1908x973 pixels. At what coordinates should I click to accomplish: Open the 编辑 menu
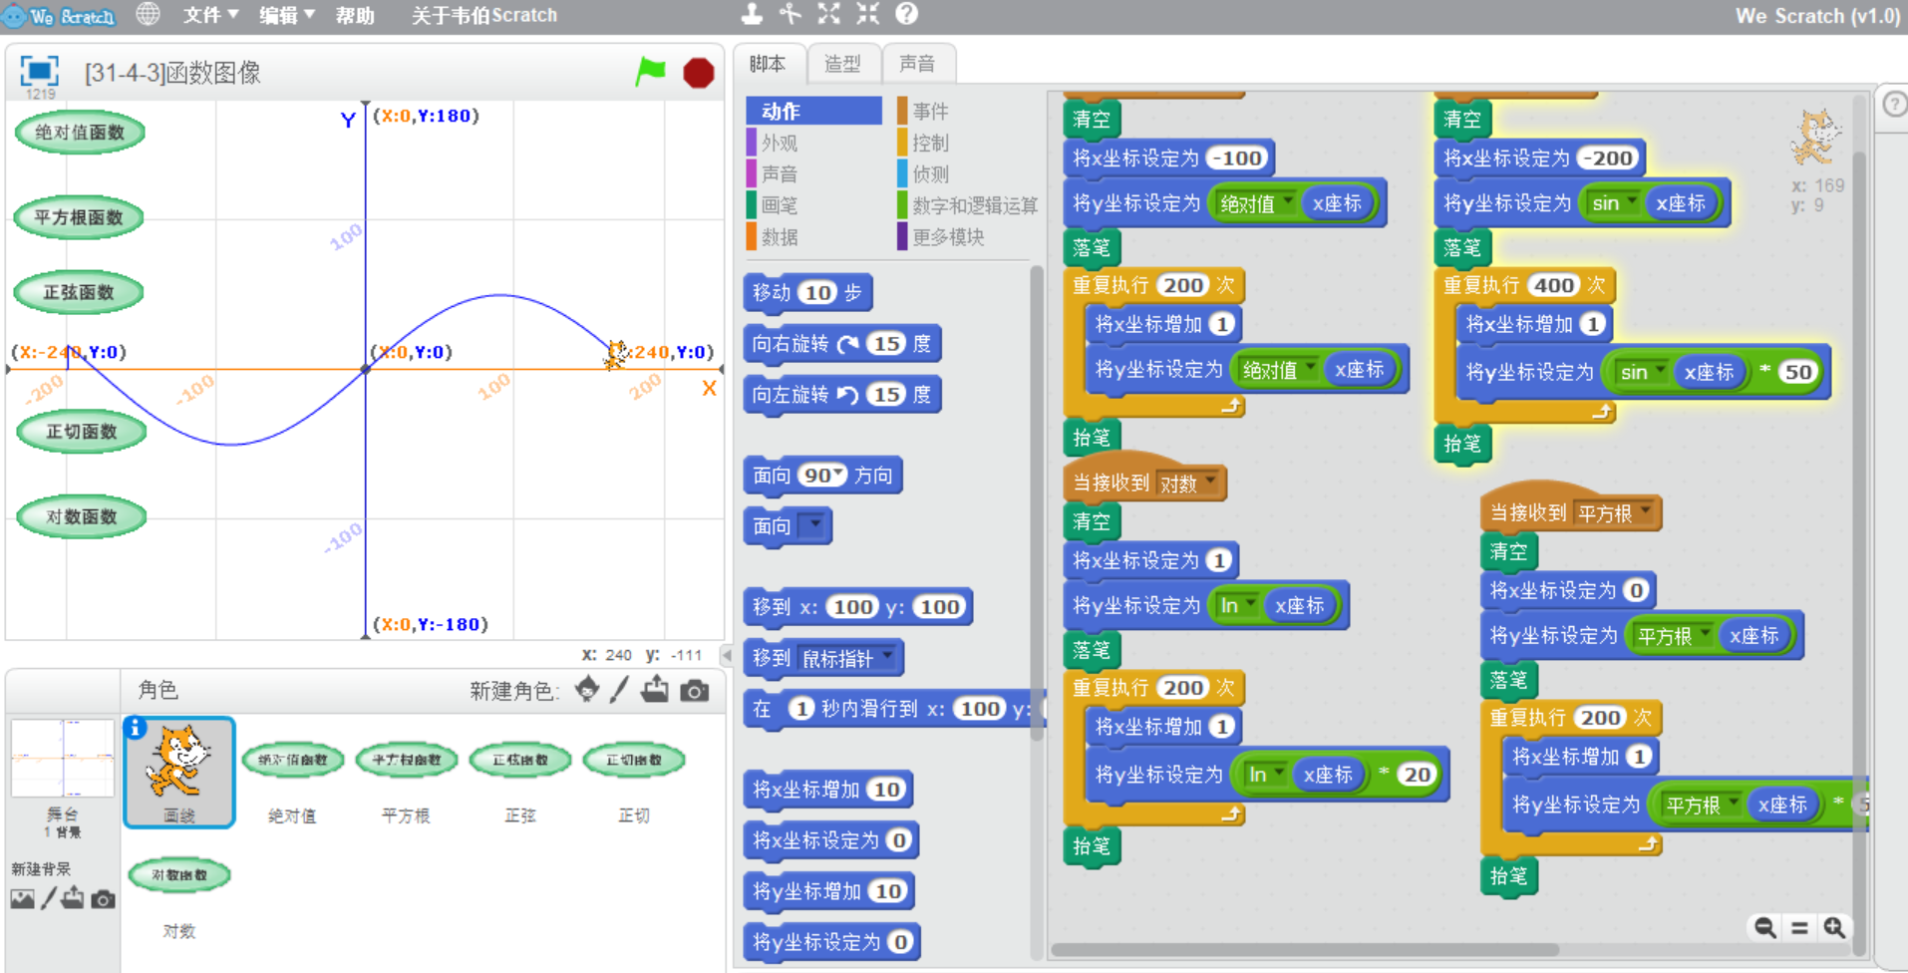pyautogui.click(x=286, y=15)
